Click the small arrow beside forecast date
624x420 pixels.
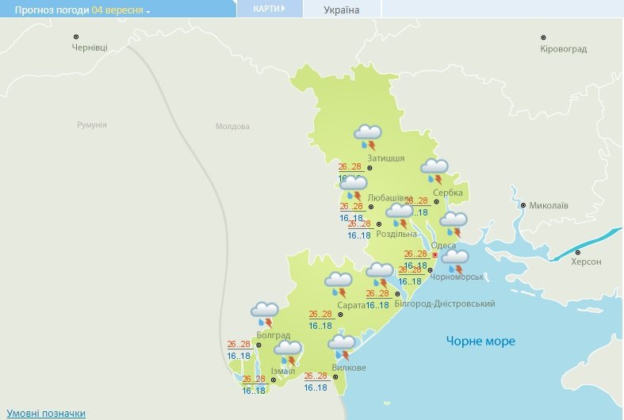point(148,12)
